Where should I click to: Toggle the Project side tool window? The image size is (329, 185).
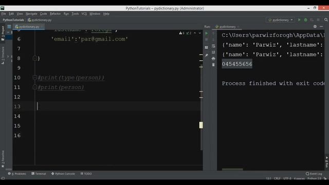point(3,33)
